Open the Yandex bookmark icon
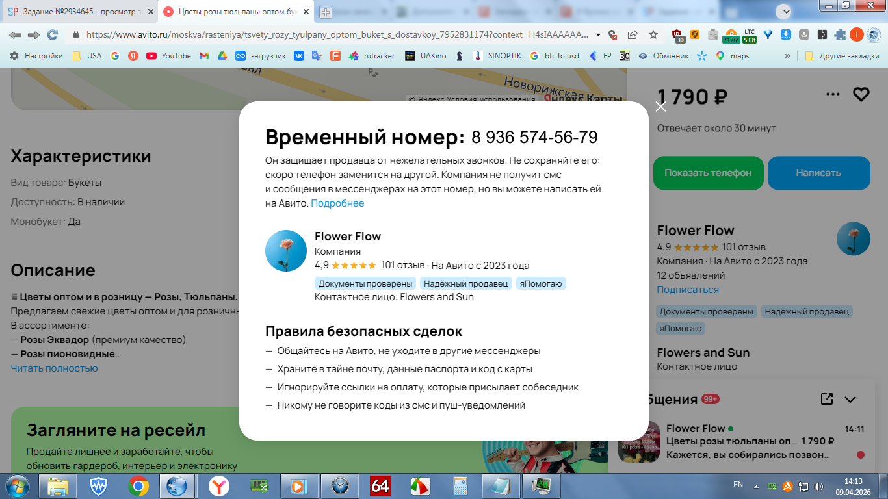This screenshot has height=499, width=888. coord(133,56)
